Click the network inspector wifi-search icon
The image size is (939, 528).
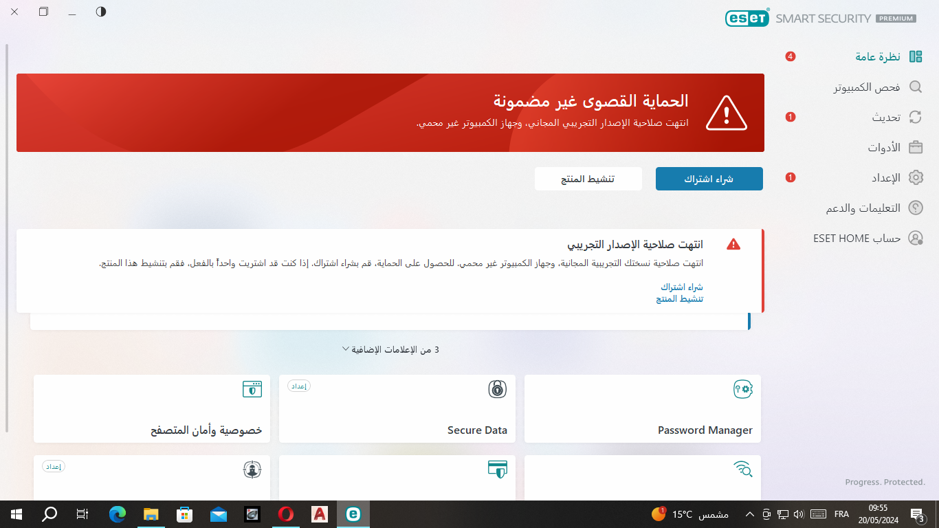click(743, 469)
